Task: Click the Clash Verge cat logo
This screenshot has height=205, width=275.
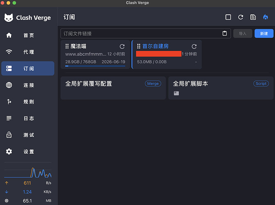Action: 9,18
